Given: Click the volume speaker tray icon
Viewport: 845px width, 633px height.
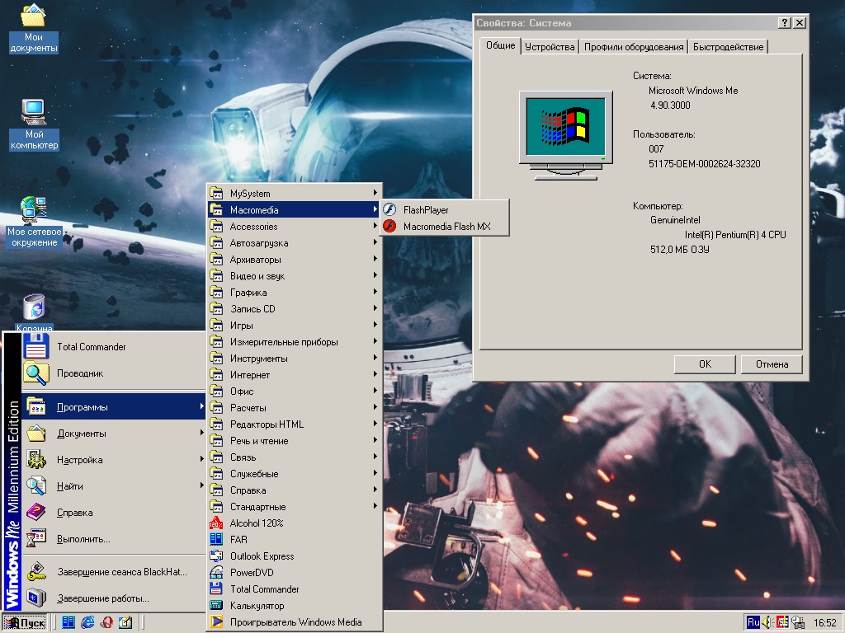Looking at the screenshot, I should click(767, 622).
